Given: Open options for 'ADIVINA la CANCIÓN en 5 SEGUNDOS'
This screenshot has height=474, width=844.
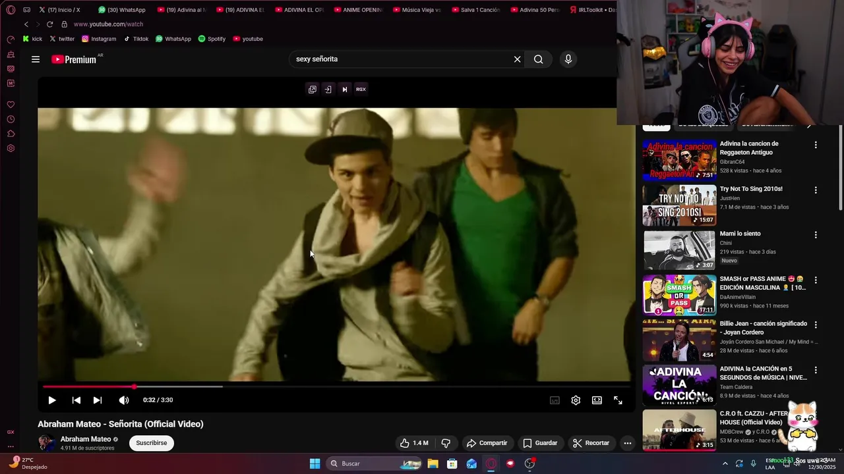Looking at the screenshot, I should (x=816, y=370).
